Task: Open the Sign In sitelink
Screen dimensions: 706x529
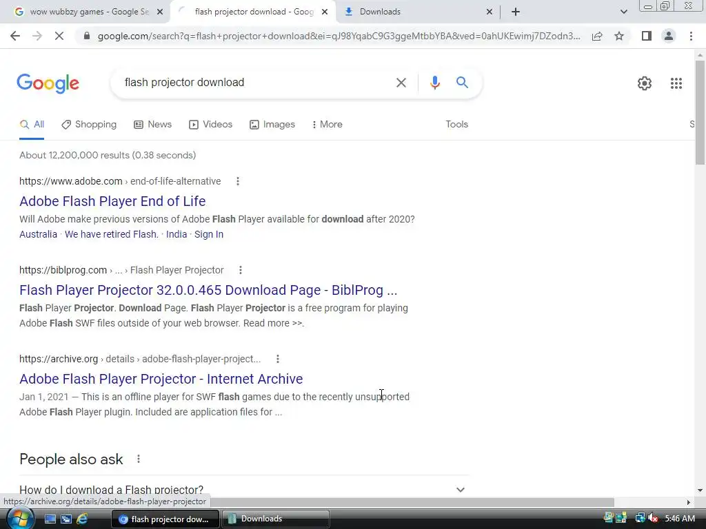Action: [209, 234]
